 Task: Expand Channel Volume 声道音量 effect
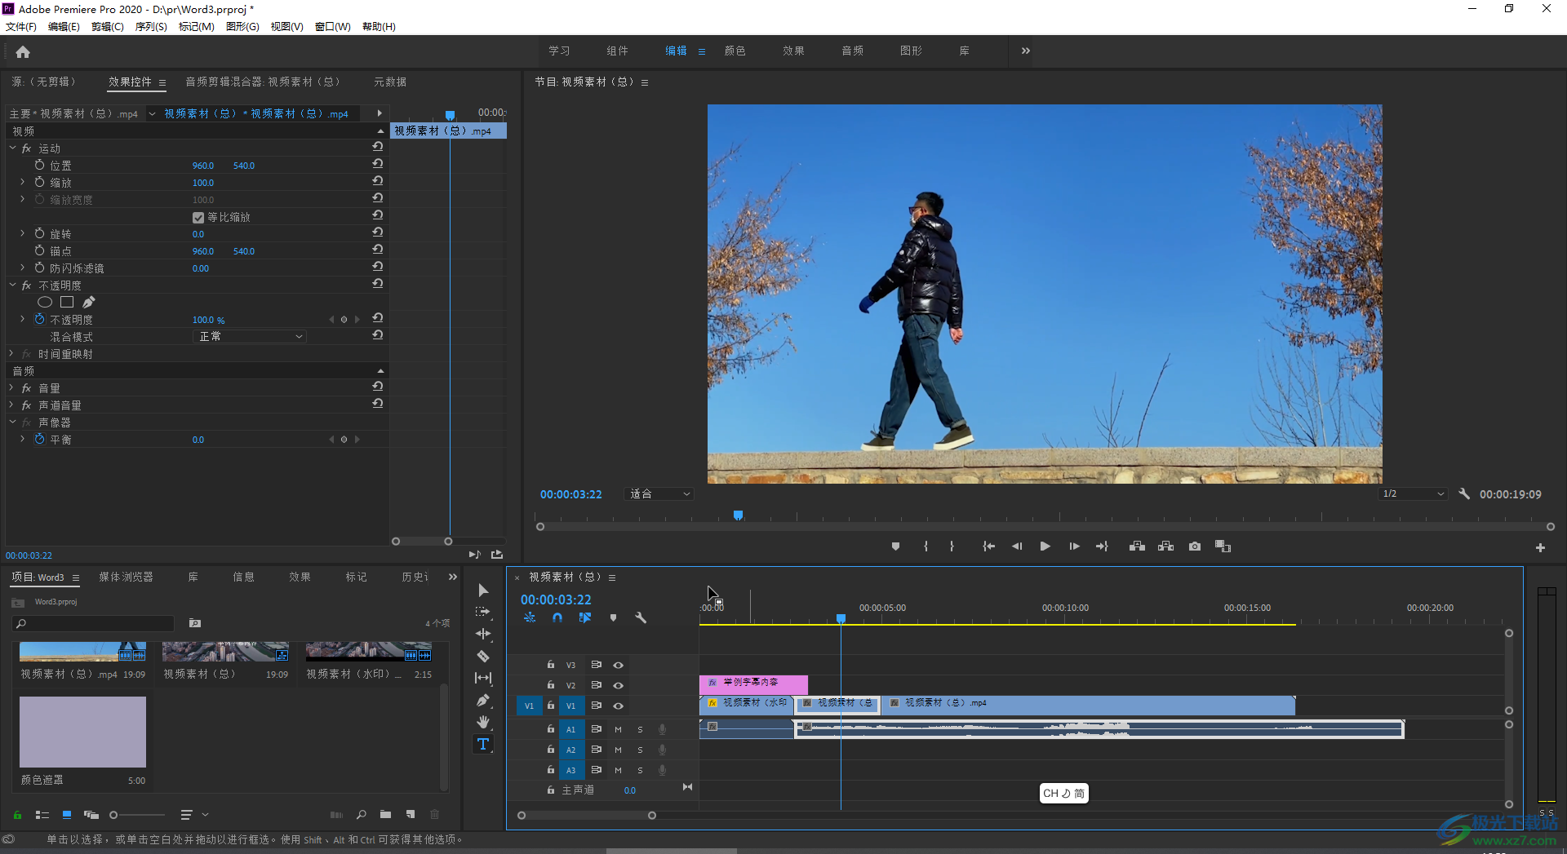click(x=12, y=405)
